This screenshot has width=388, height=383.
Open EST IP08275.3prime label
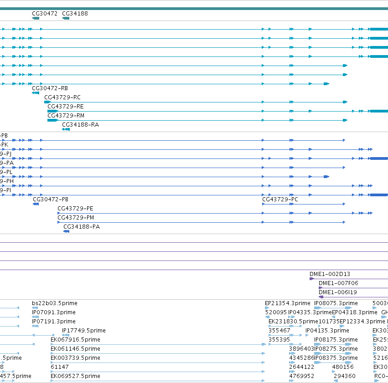point(336,349)
